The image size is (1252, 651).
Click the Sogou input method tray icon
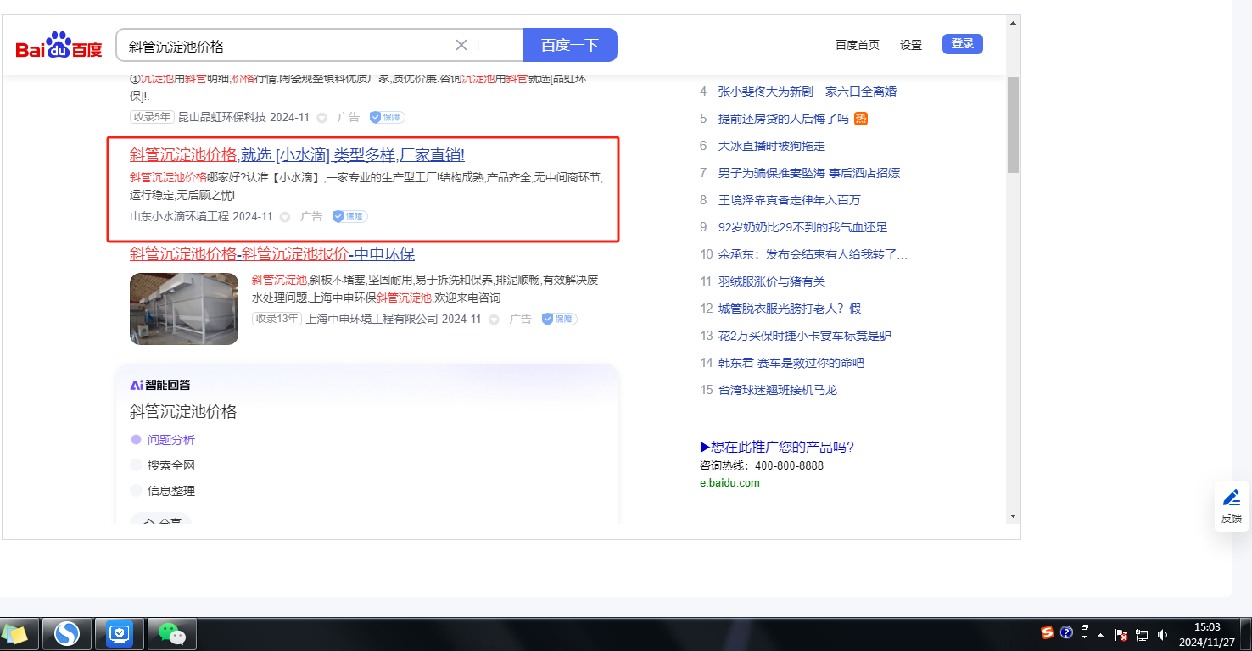click(x=1048, y=632)
